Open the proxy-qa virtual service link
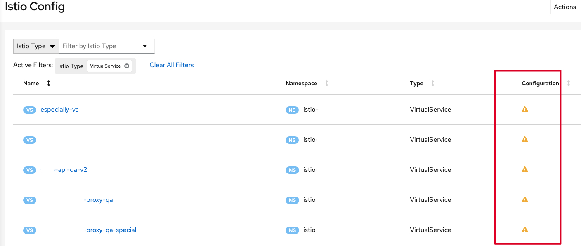Screen dimensions: 581x246 [x=98, y=200]
